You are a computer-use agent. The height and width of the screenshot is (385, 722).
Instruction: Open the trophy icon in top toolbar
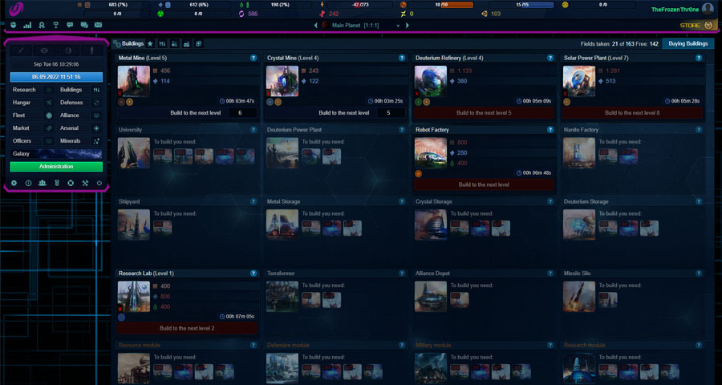coord(55,26)
